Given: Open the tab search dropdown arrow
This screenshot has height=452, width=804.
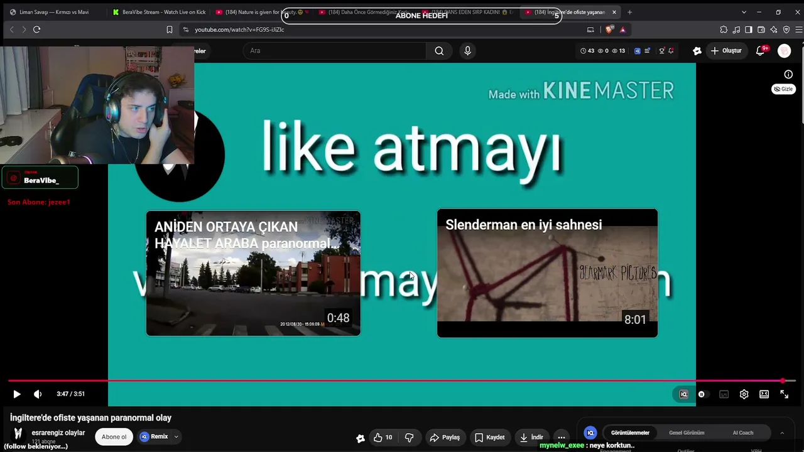Looking at the screenshot, I should [x=744, y=12].
